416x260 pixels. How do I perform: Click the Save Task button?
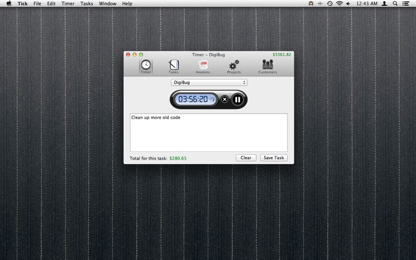[274, 158]
